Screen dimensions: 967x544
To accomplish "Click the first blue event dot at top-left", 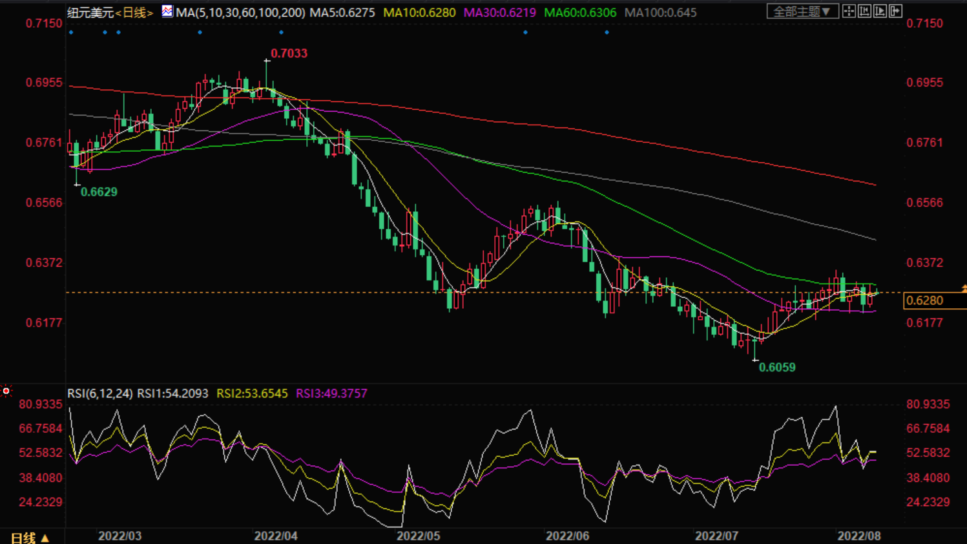I will [x=71, y=32].
